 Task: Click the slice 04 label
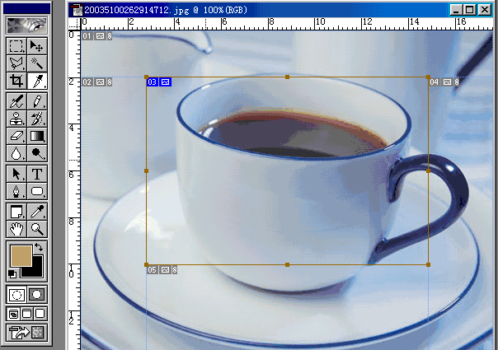click(435, 82)
